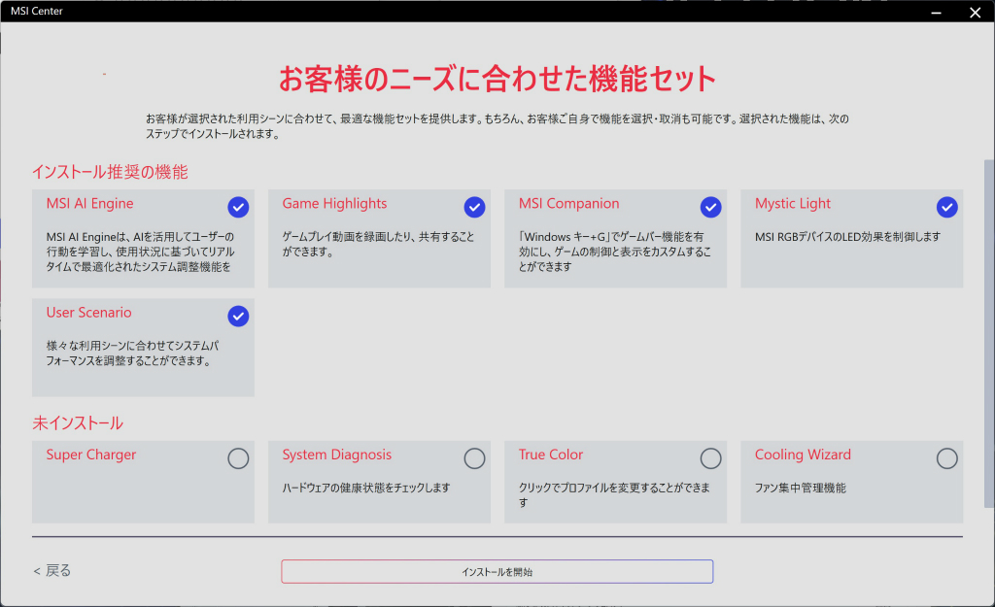995x607 pixels.
Task: Click the Cooling Wizard title
Action: [803, 455]
